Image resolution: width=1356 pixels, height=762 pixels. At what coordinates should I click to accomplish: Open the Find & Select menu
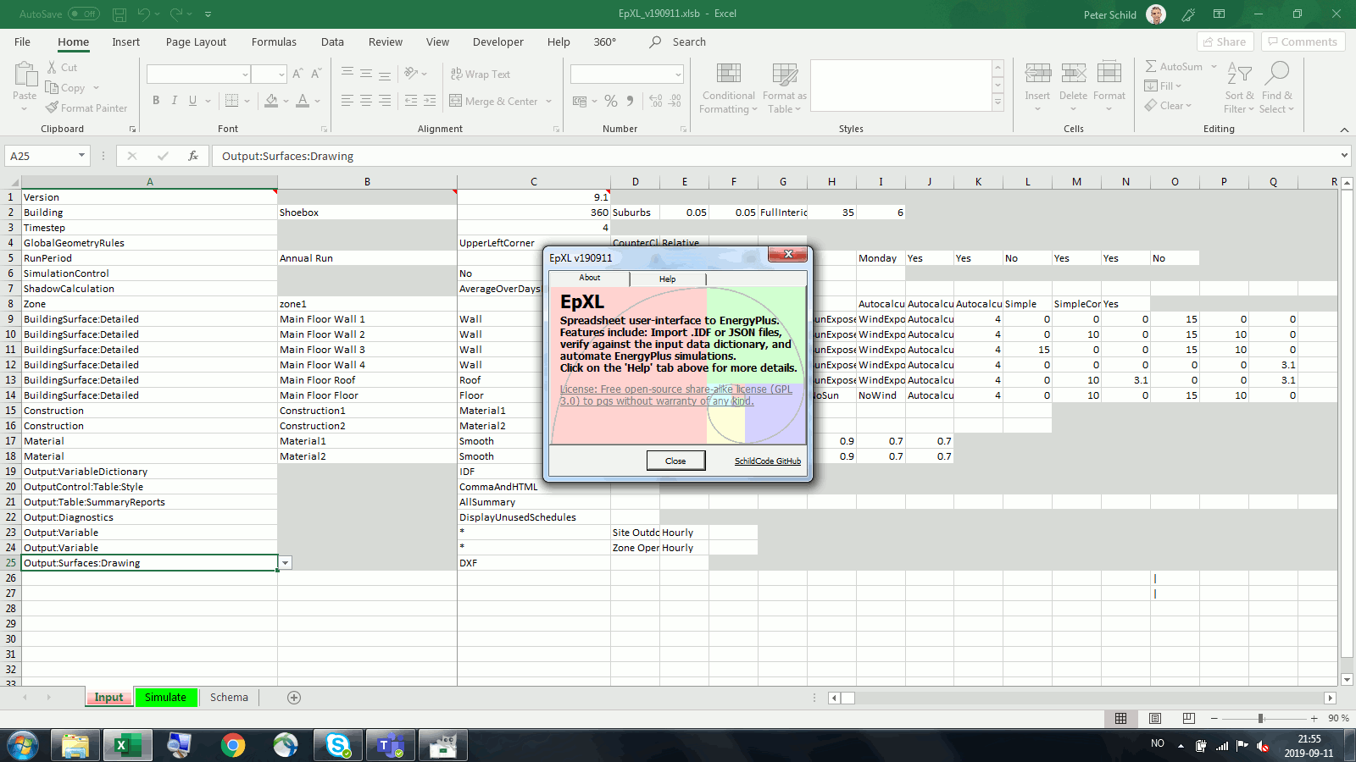click(1276, 87)
